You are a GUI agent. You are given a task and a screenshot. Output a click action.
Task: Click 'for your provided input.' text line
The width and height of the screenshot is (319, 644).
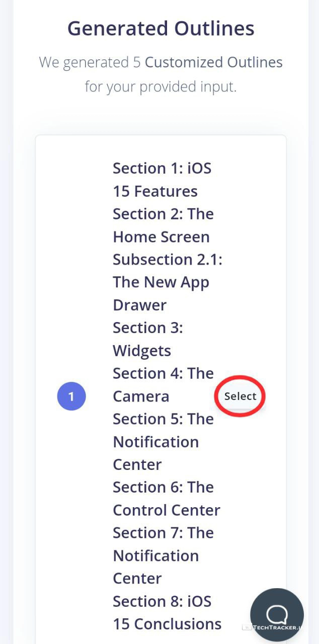point(161,87)
